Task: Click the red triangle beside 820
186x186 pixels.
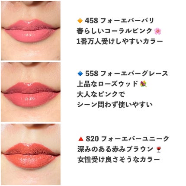Action: pyautogui.click(x=80, y=139)
